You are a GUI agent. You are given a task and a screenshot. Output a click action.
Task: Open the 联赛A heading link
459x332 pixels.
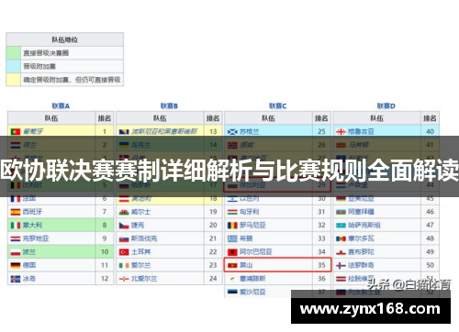coord(61,106)
